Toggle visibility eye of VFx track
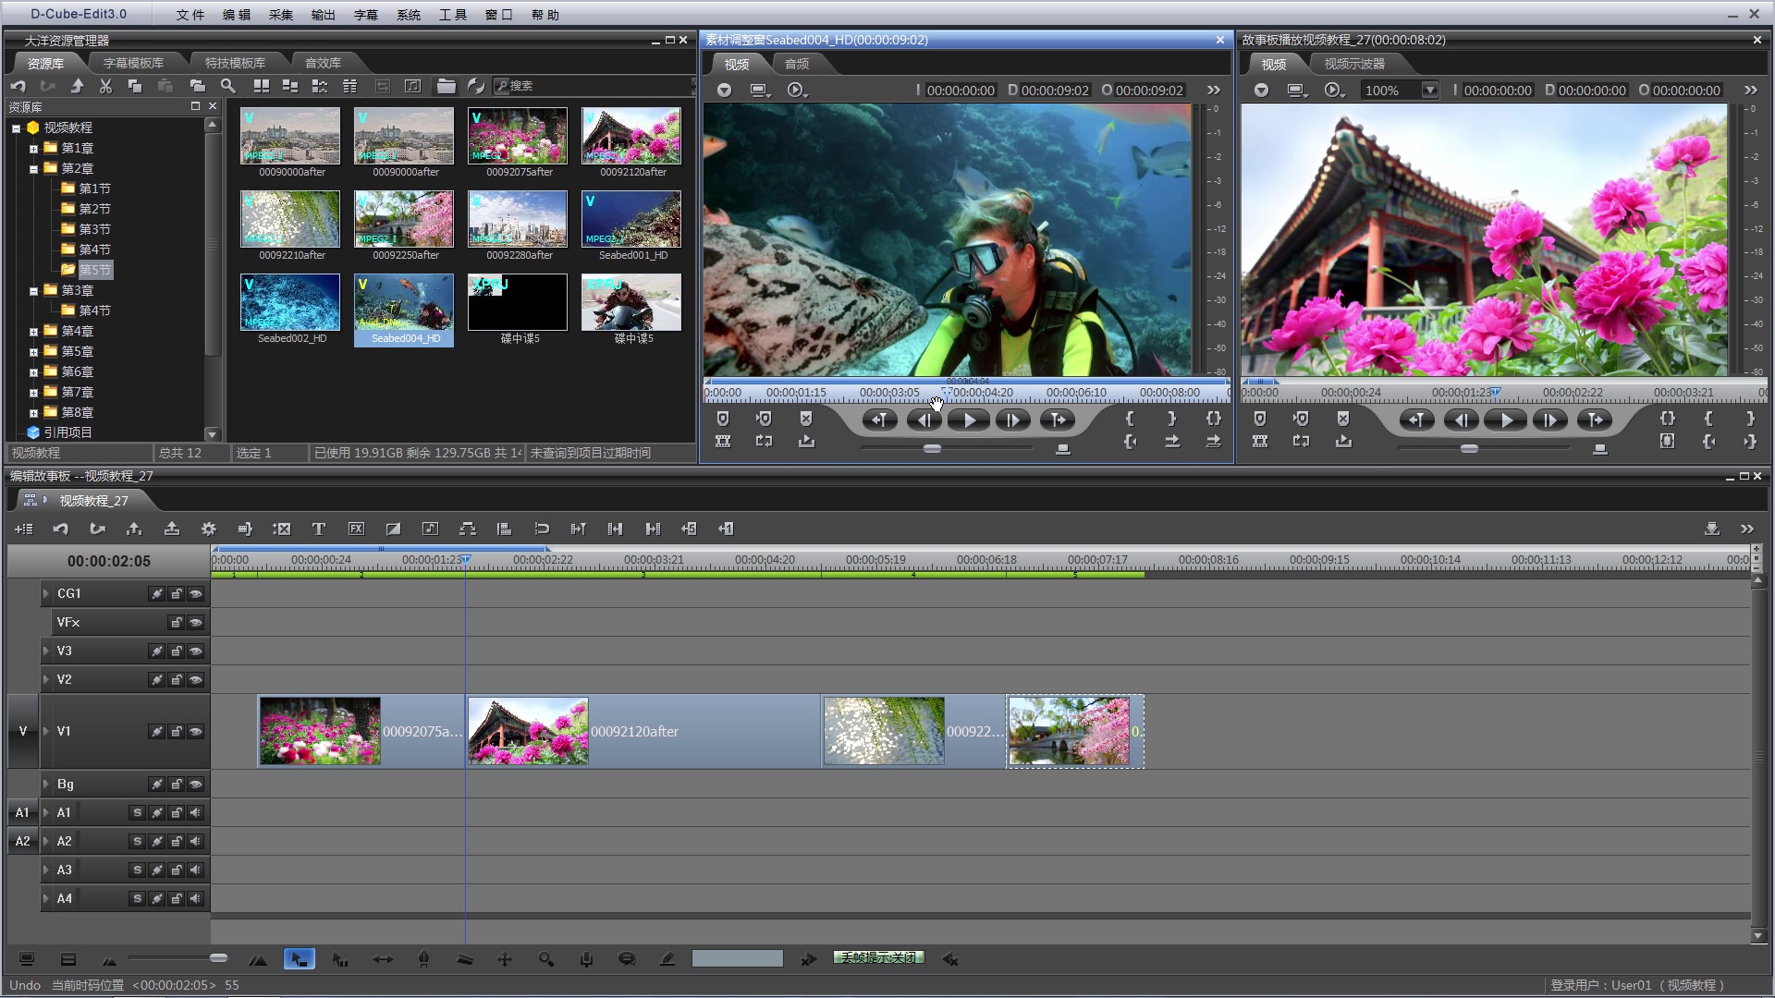The image size is (1775, 998). (x=196, y=623)
